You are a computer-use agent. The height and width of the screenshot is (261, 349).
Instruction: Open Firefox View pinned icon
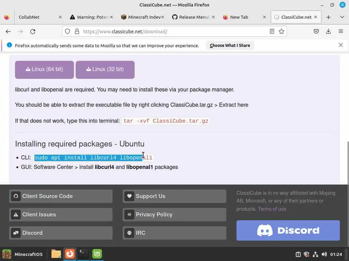[x=7, y=17]
